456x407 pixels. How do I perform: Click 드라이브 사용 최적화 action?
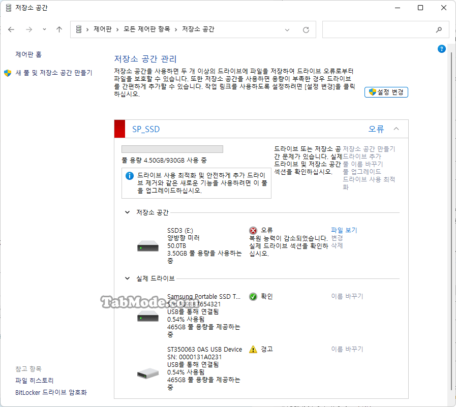click(369, 183)
